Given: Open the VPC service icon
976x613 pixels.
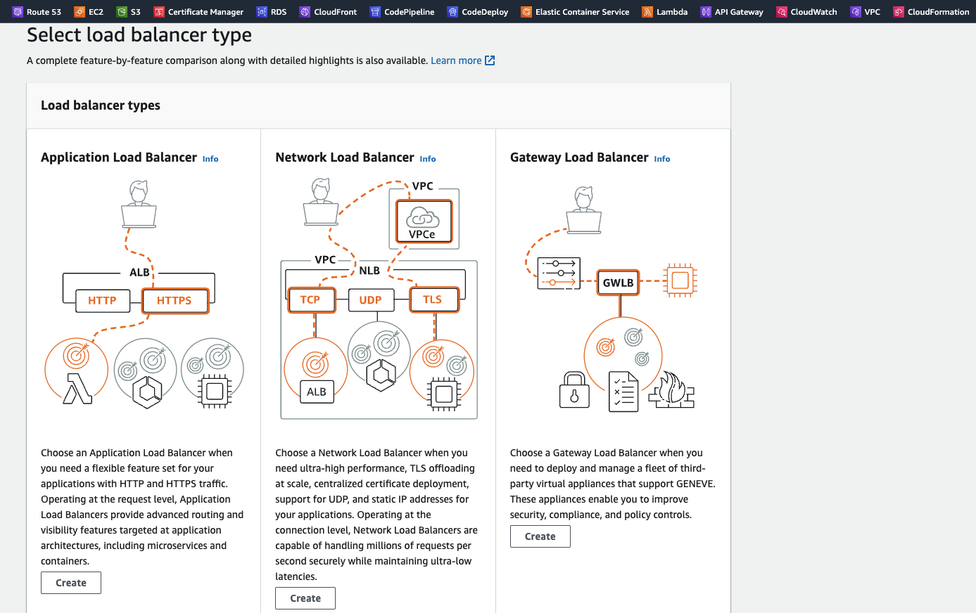Looking at the screenshot, I should 856,12.
